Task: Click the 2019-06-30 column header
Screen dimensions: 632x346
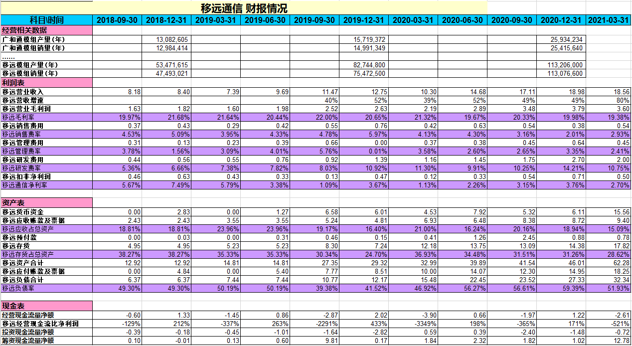Action: point(265,20)
